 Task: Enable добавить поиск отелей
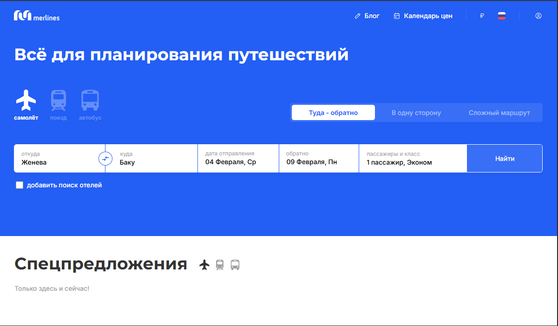[x=20, y=185]
